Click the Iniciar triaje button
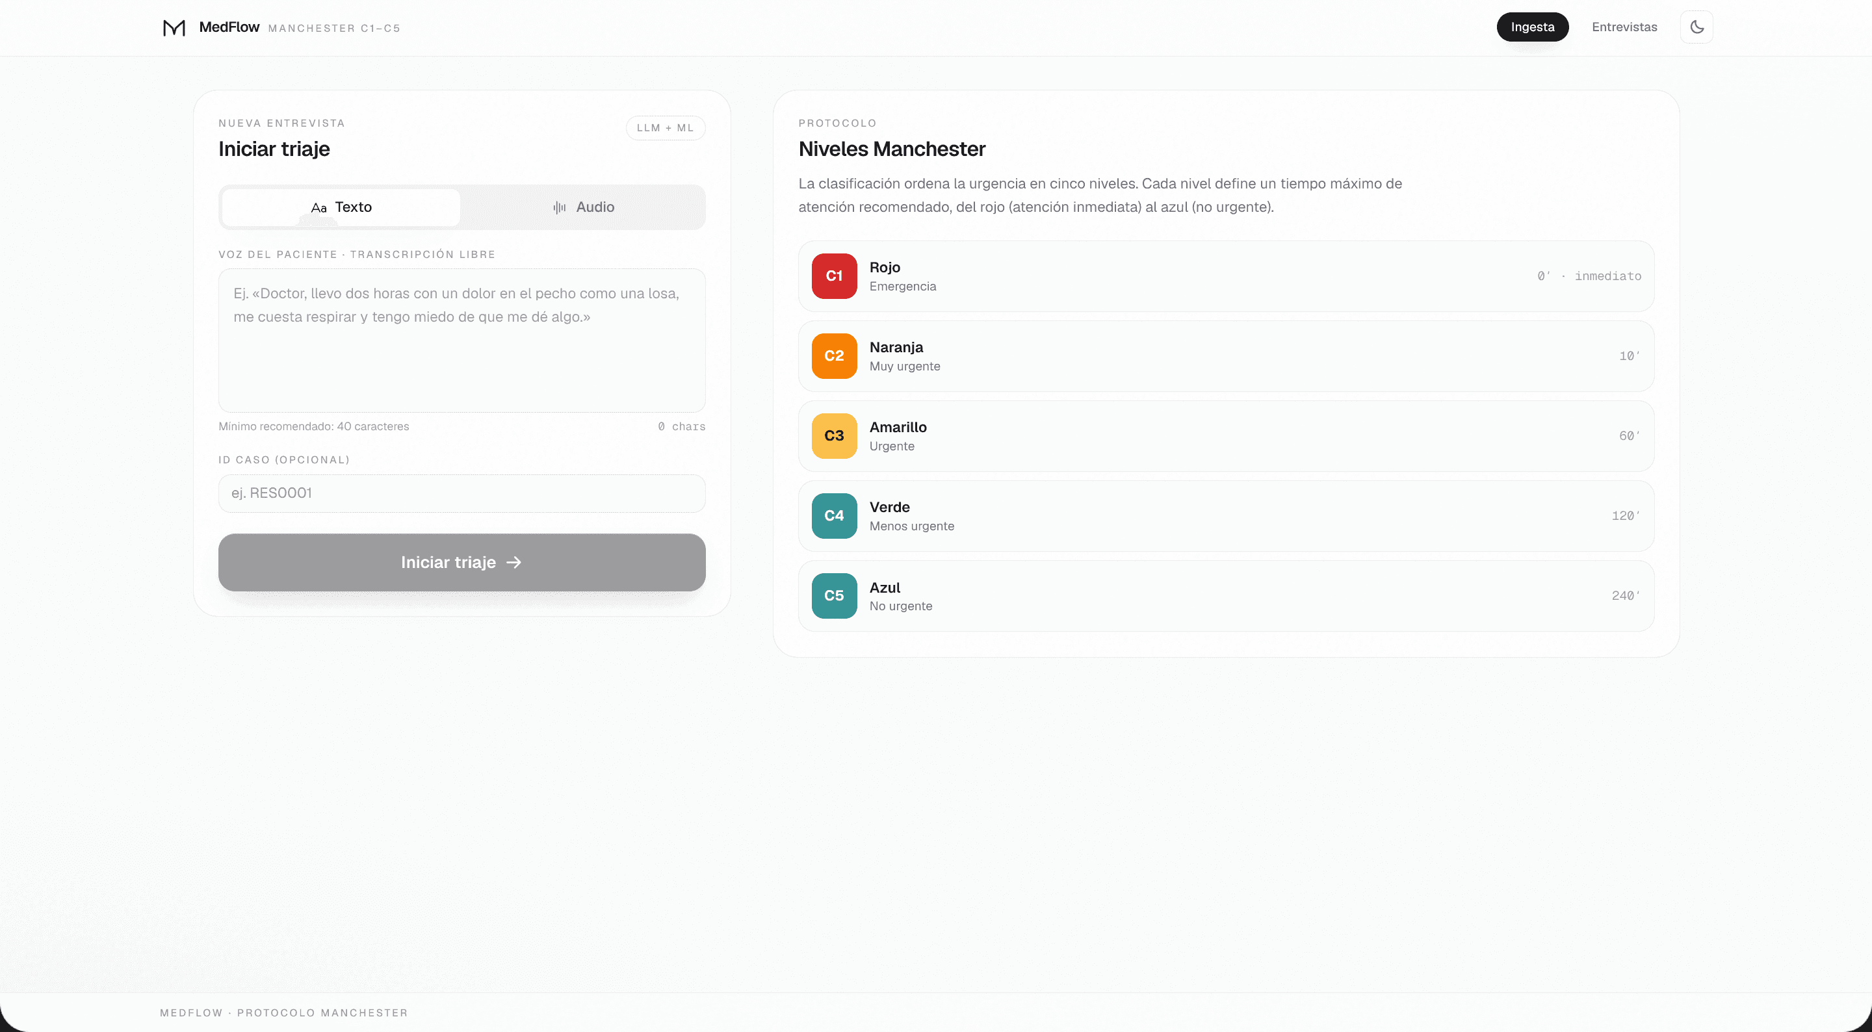Viewport: 1872px width, 1032px height. point(461,563)
